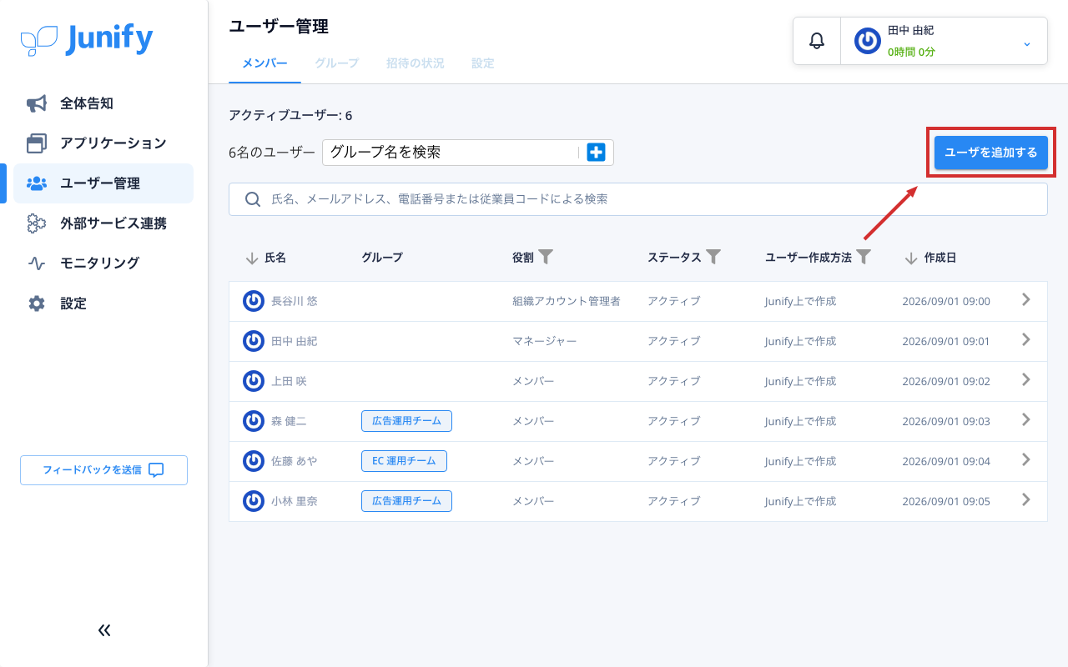
Task: Click the account avatar in header
Action: 868,41
